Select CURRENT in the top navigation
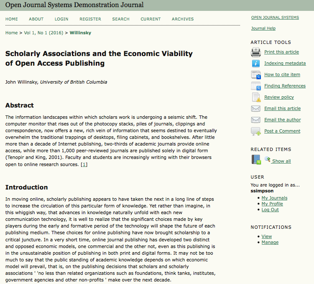The width and height of the screenshot is (314, 284). click(151, 19)
